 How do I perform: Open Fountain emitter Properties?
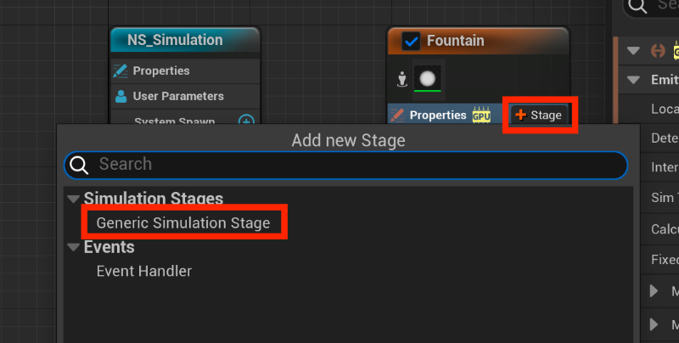point(438,115)
